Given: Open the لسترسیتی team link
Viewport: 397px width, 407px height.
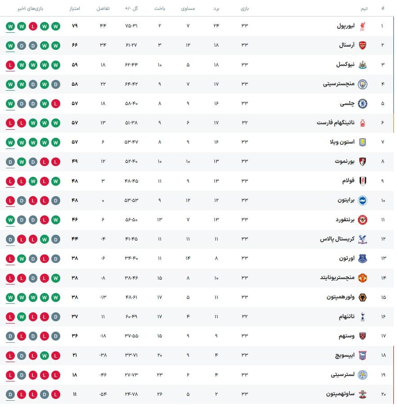Looking at the screenshot, I should click(343, 375).
